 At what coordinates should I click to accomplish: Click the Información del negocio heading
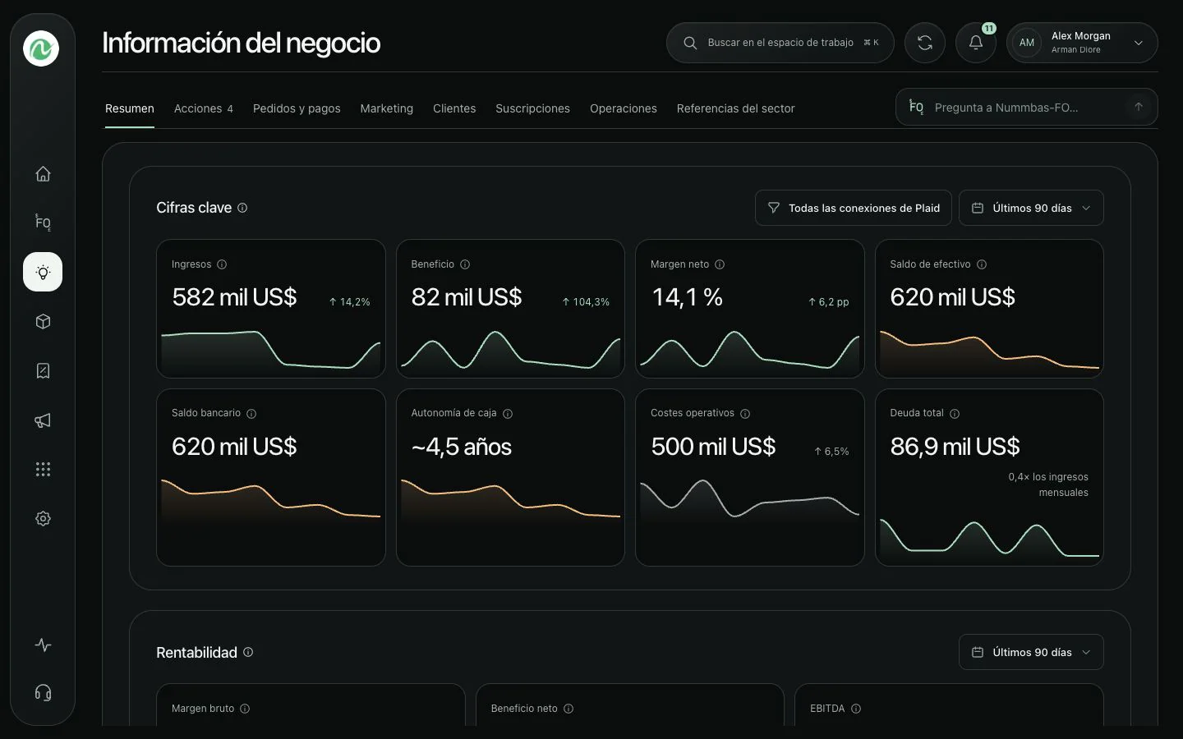[x=241, y=43]
